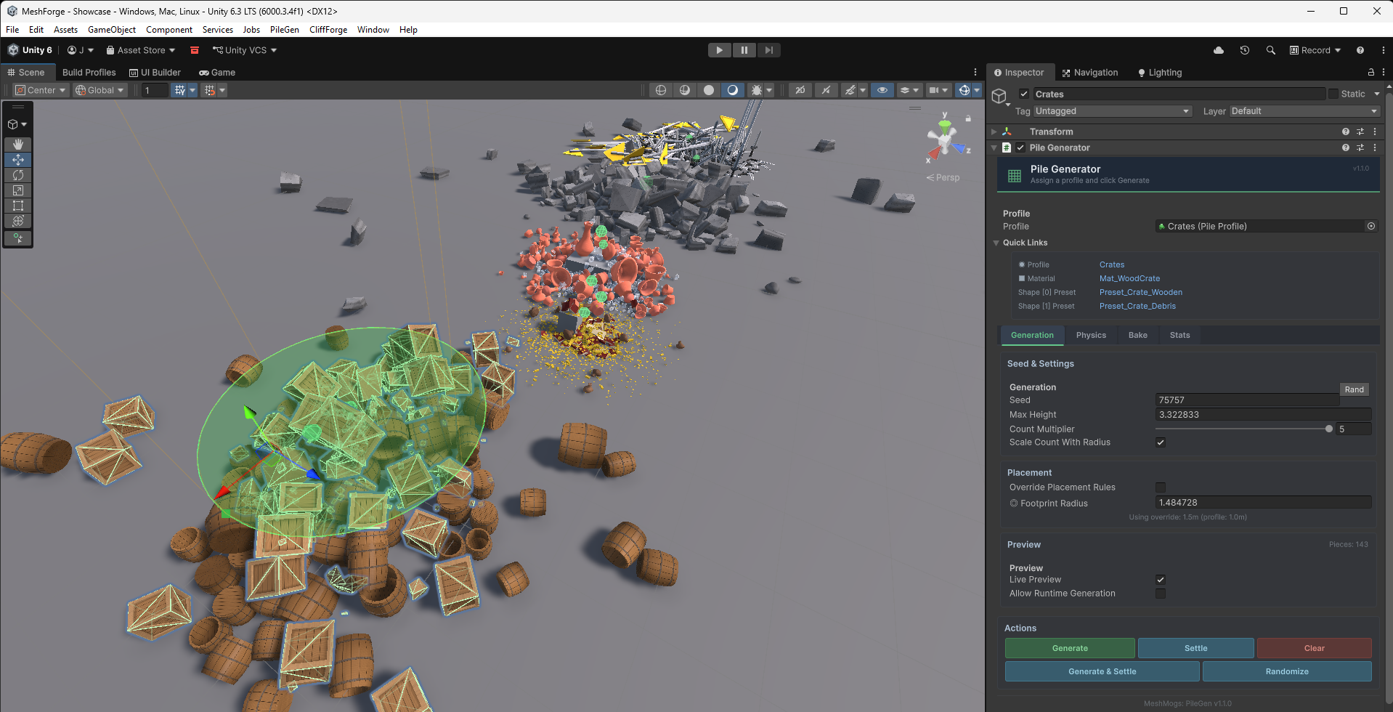
Task: Open the Preset_Crate_Wooden quick link
Action: 1140,292
